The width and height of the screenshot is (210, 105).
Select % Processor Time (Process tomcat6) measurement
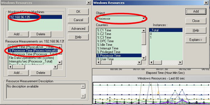click(33, 51)
